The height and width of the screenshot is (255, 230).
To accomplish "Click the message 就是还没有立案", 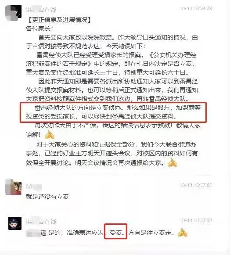I will pyautogui.click(x=47, y=197).
